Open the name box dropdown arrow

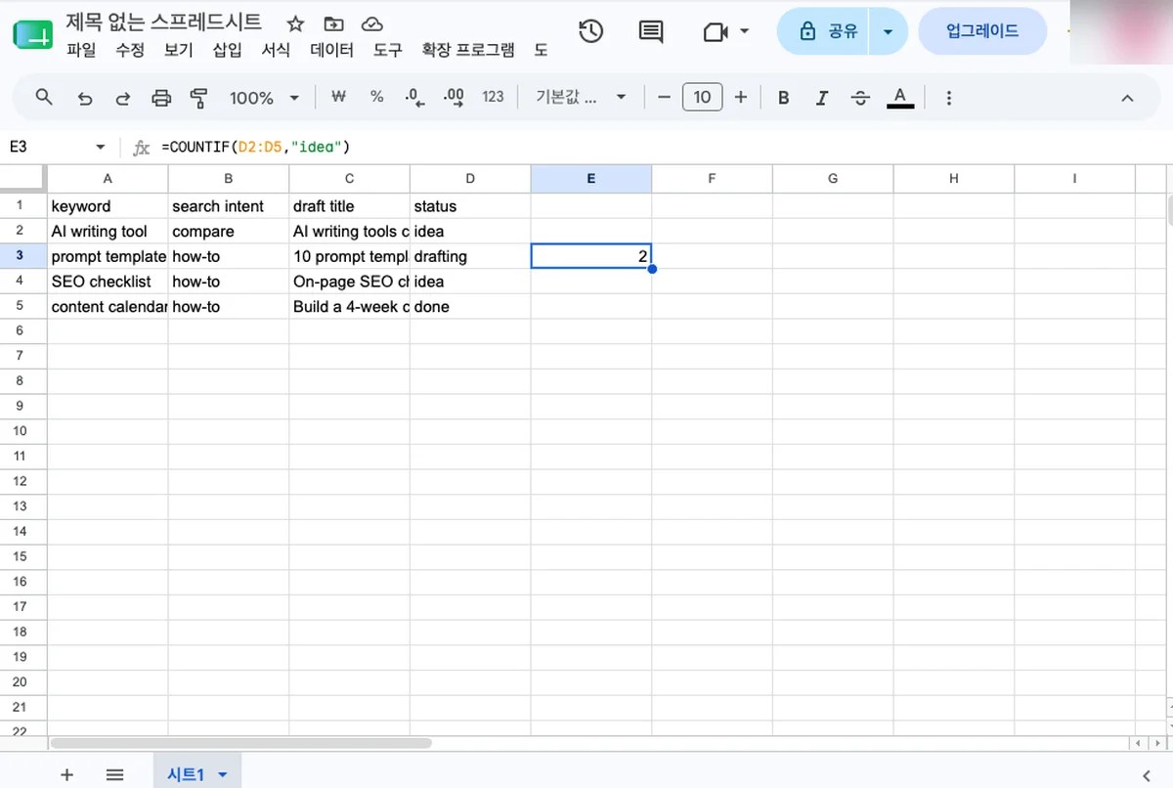pos(100,147)
